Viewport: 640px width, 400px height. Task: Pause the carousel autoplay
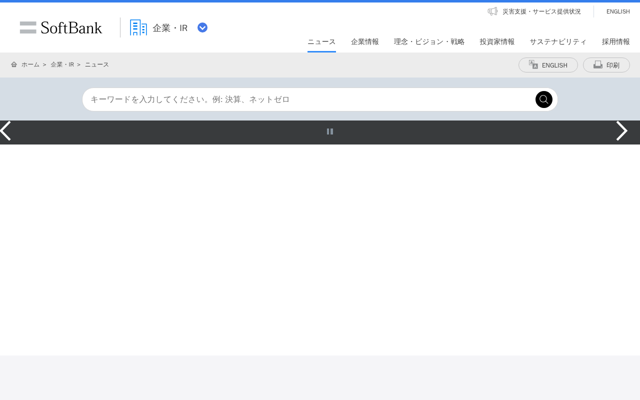coord(330,131)
